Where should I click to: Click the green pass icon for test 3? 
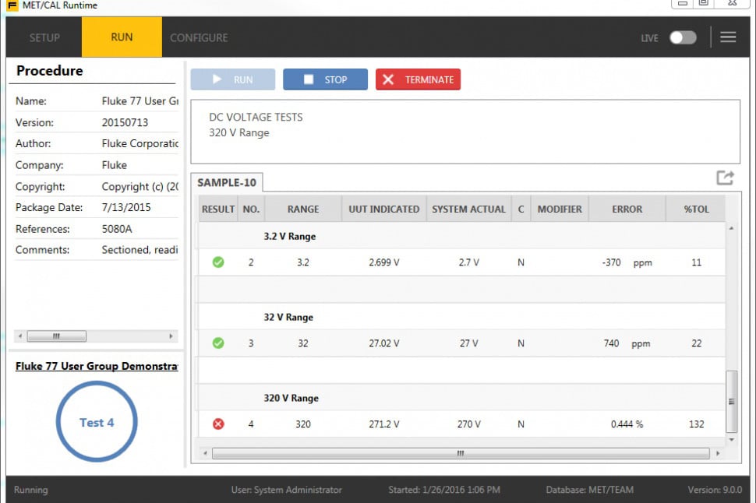click(x=218, y=343)
